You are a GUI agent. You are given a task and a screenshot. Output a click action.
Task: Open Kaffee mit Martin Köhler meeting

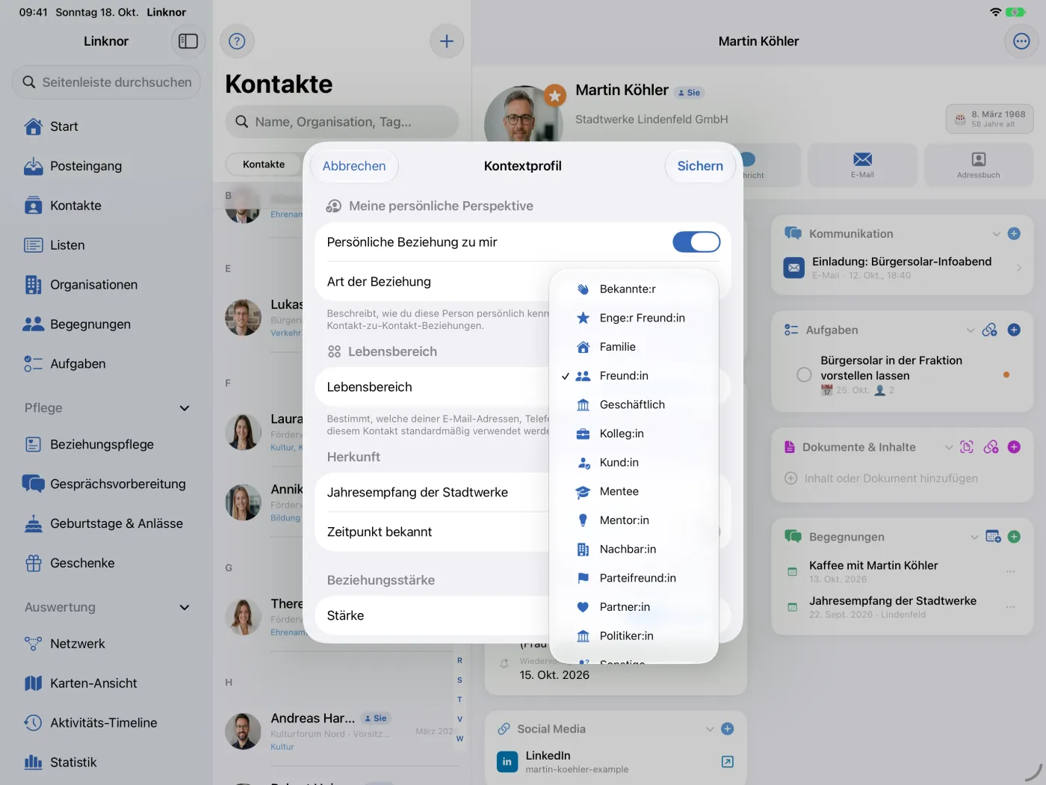coord(903,572)
